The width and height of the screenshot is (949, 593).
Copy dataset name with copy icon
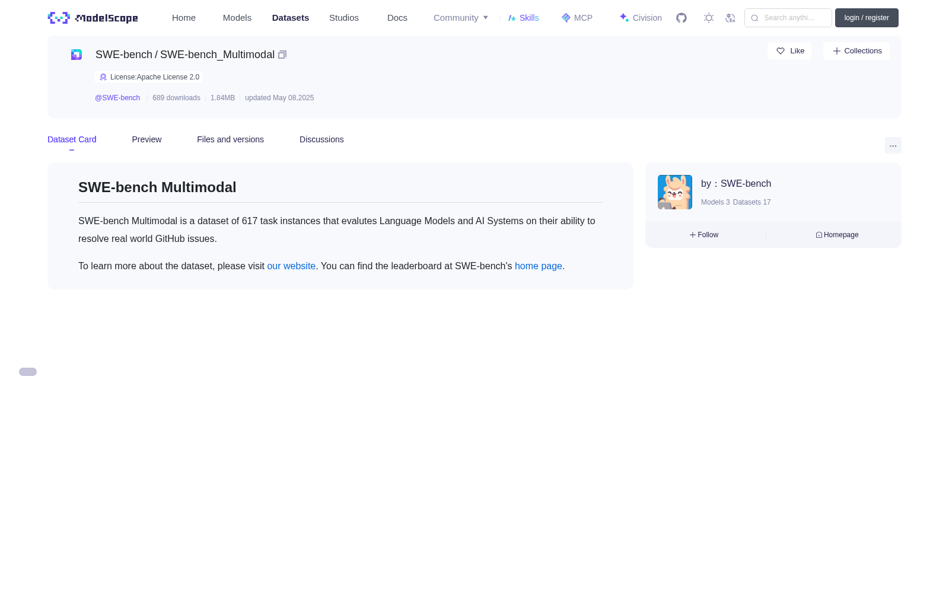pyautogui.click(x=282, y=55)
